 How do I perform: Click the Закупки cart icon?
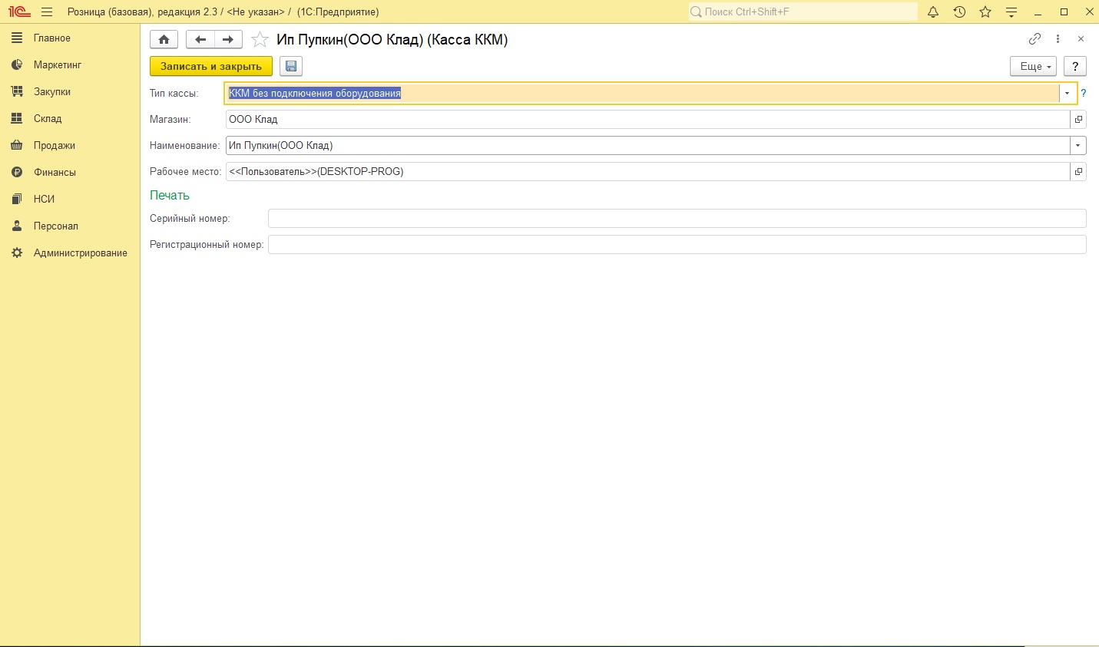point(17,91)
